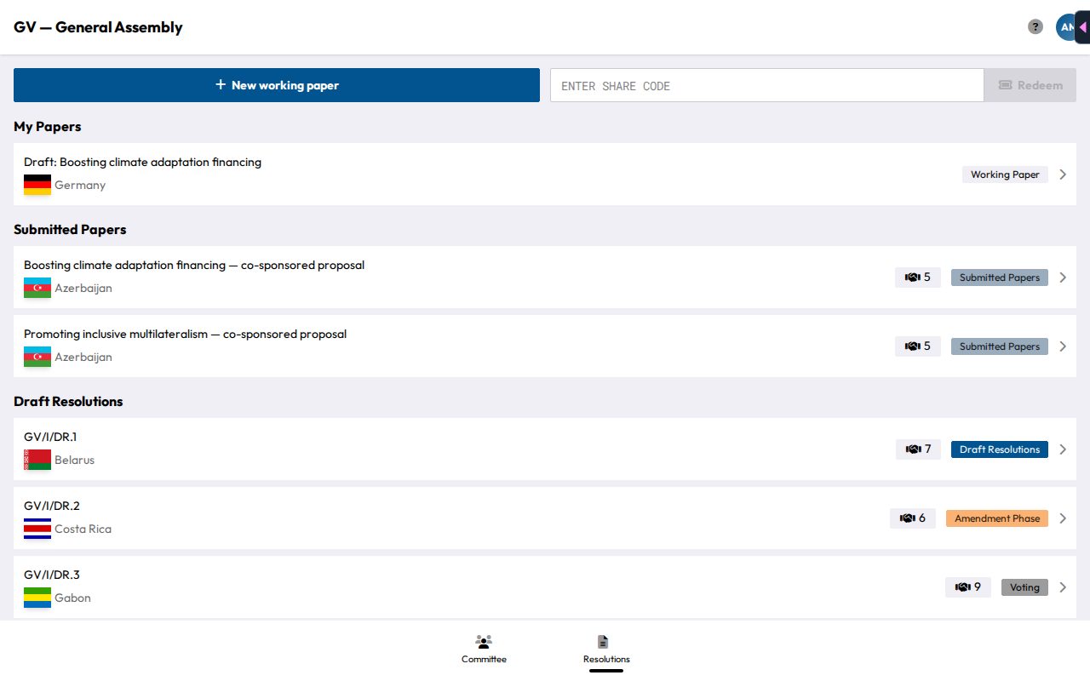This screenshot has height=681, width=1090.
Task: Click sponsor count badge on inclusive multilateralism proposal
Action: point(918,346)
